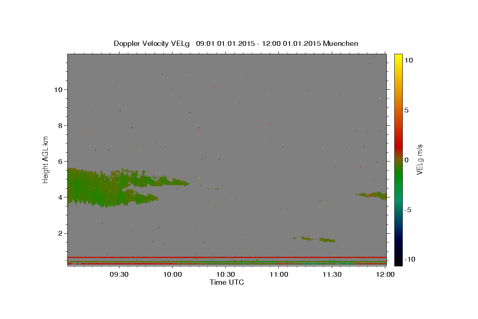The image size is (478, 319).
Task: Click the 11:00 time tick label
Action: (x=279, y=274)
